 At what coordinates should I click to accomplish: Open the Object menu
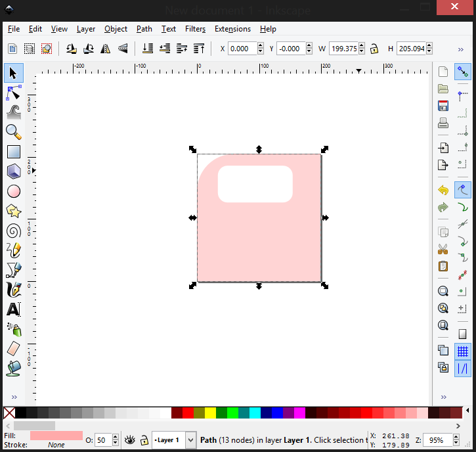[116, 29]
